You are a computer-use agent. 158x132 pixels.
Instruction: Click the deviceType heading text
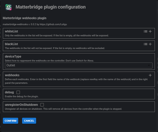point(13,57)
